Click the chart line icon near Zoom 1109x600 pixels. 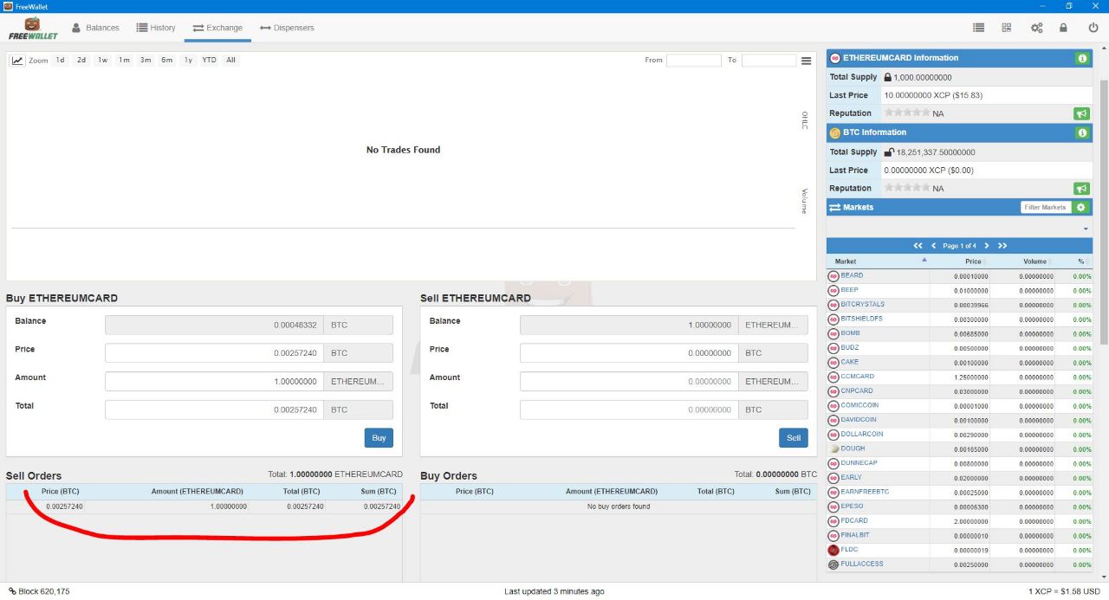pos(17,61)
